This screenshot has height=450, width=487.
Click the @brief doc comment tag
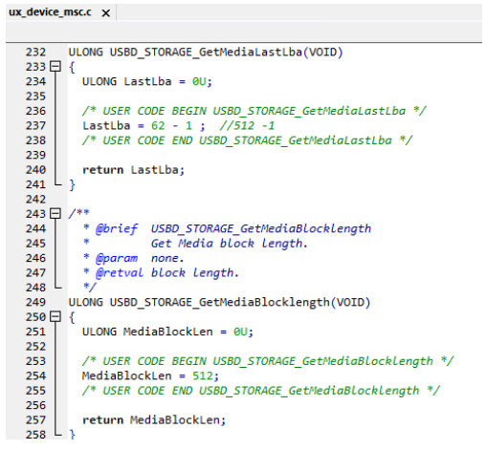pos(117,228)
